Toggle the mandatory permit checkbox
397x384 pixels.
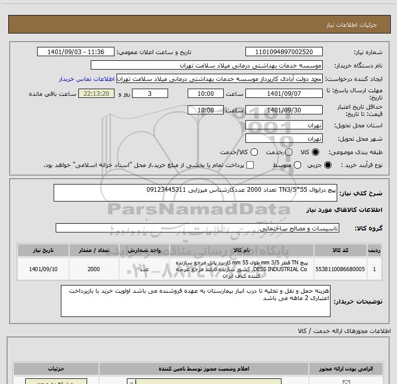pyautogui.click(x=346, y=382)
